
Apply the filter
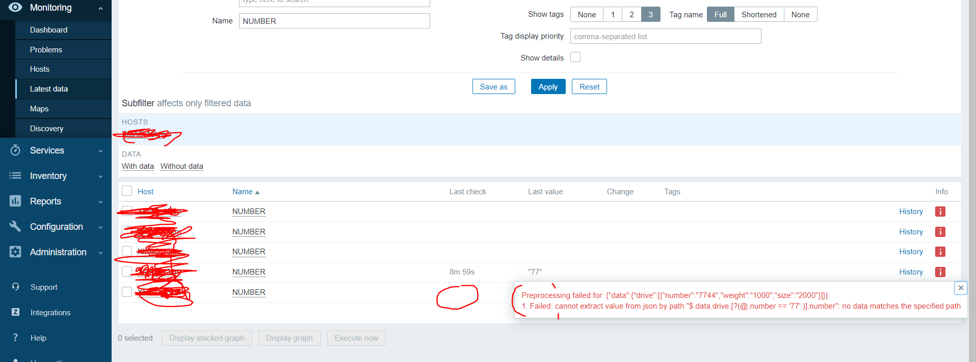point(548,86)
